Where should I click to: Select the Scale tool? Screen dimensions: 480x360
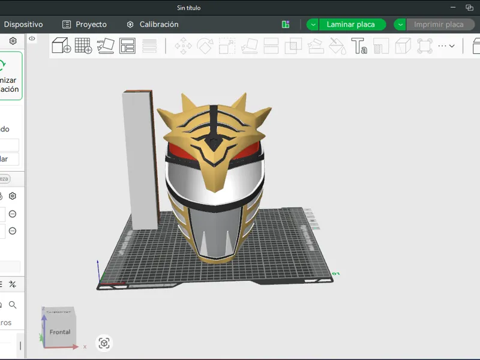(227, 46)
